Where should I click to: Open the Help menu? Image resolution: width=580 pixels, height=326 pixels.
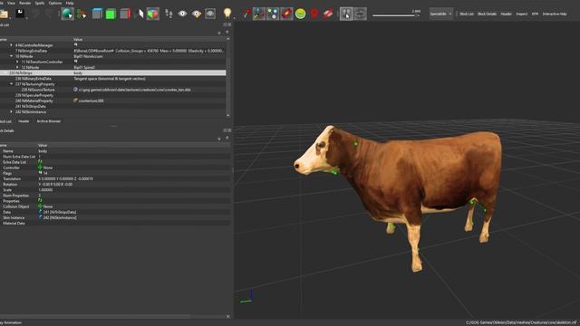70,3
